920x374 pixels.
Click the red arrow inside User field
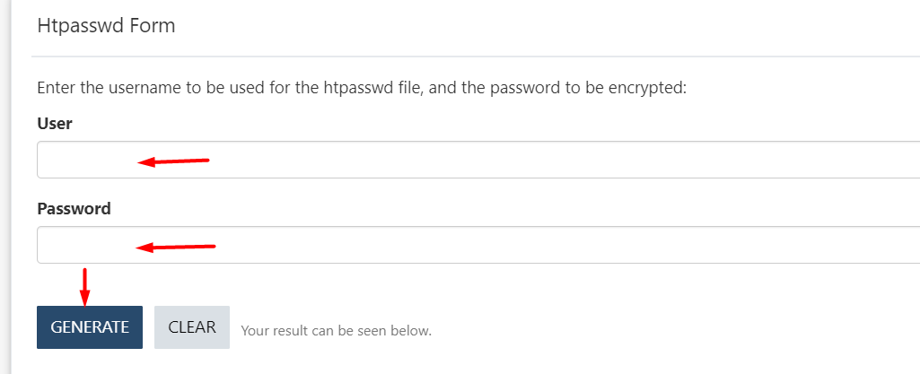173,161
